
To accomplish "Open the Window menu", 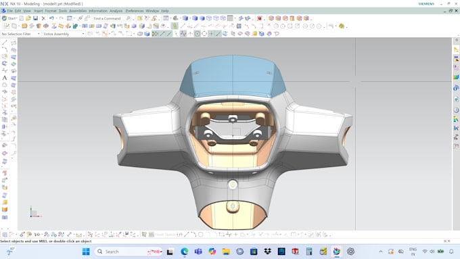I will tap(152, 11).
